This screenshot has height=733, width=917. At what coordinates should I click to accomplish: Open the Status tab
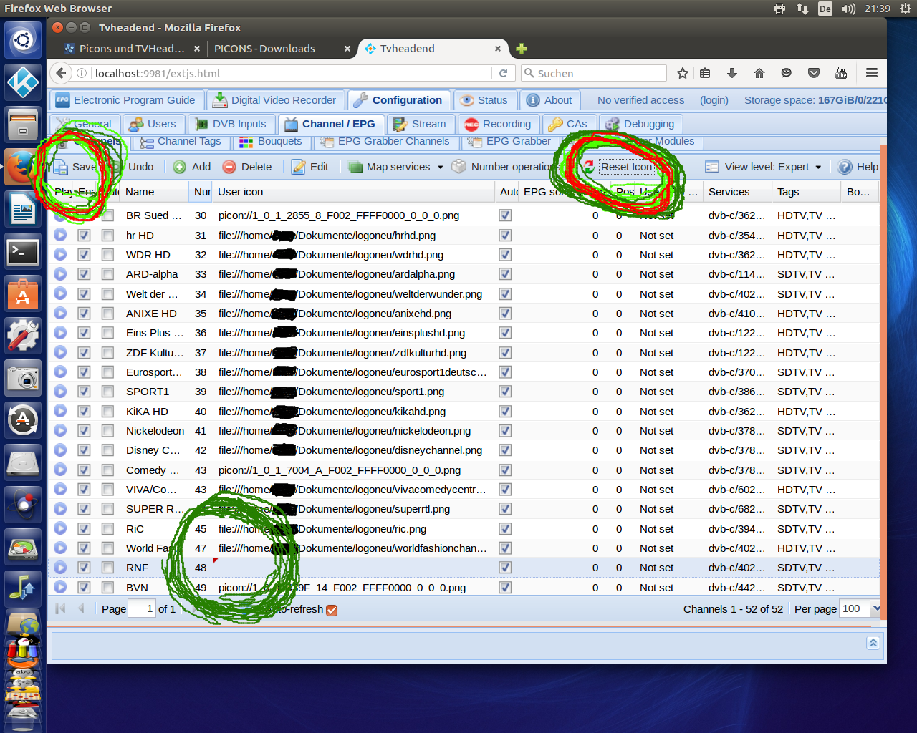click(x=485, y=100)
